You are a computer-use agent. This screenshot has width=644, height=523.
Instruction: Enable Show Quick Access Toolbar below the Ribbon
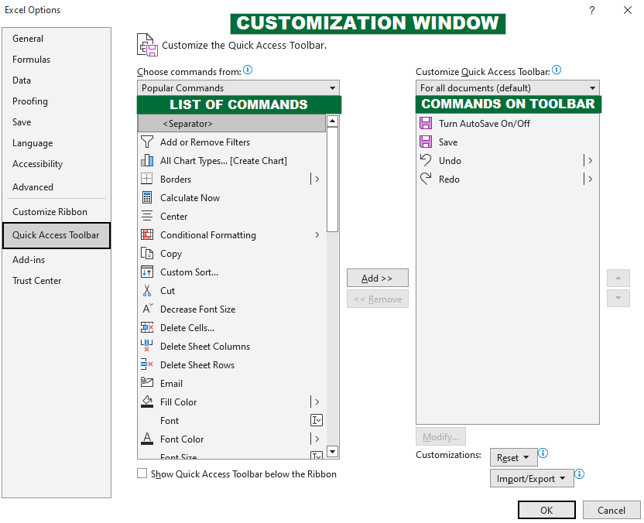142,473
